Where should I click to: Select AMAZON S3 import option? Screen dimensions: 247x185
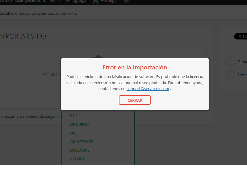(x=82, y=142)
